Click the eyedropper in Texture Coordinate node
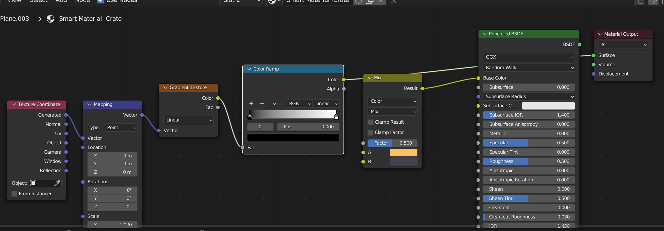Viewport: 664px width, 231px height. 57,183
